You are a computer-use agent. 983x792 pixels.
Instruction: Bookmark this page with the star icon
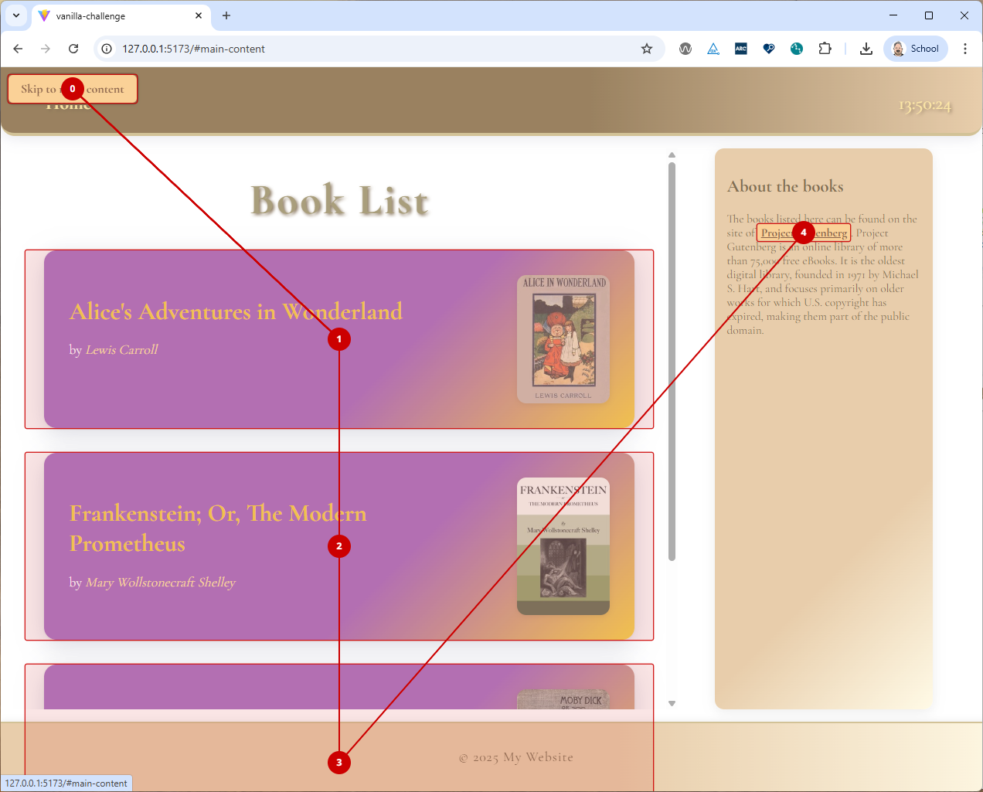(x=647, y=49)
